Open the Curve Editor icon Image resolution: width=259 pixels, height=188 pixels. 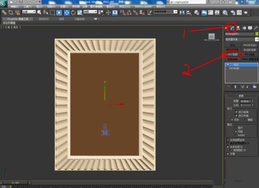(211, 12)
